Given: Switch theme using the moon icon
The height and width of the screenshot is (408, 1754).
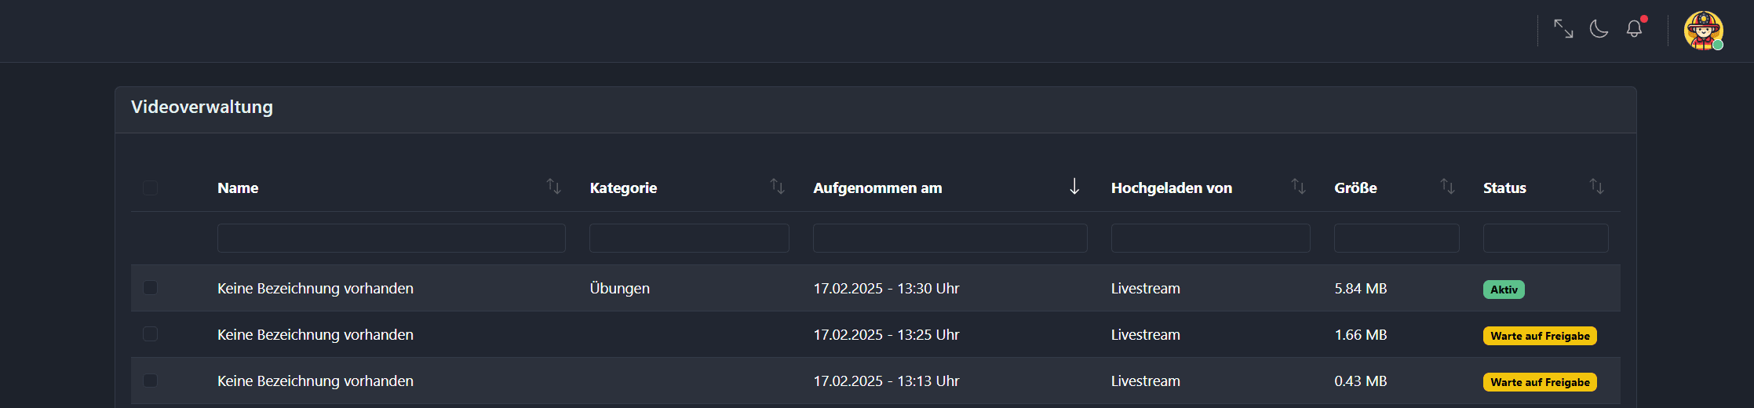Looking at the screenshot, I should tap(1599, 29).
